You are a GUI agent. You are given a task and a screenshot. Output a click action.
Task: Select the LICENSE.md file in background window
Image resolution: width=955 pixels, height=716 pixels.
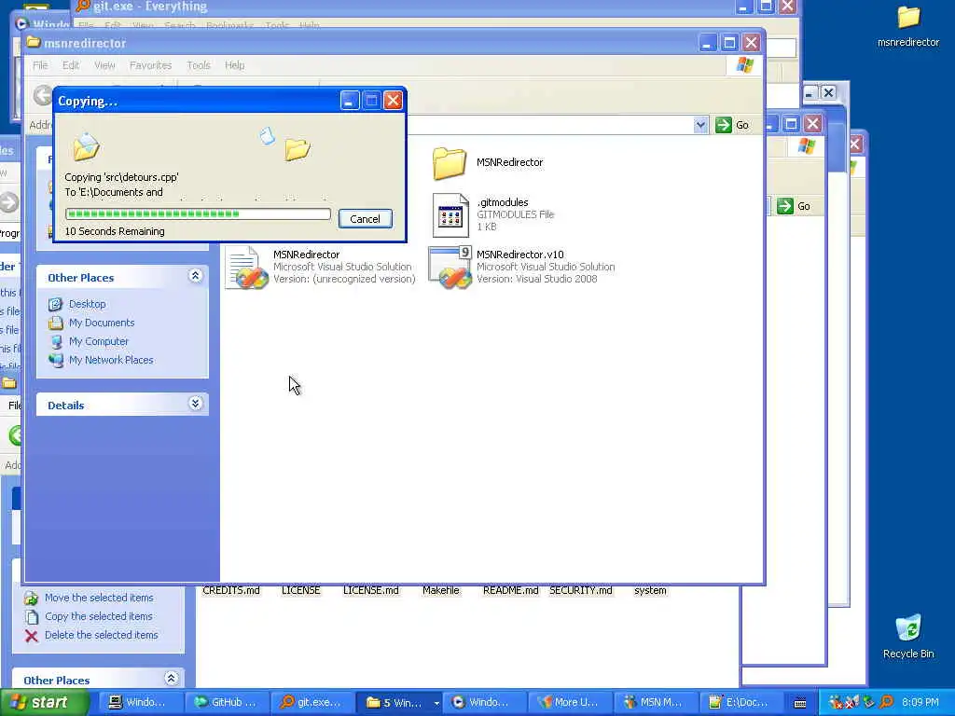(371, 590)
